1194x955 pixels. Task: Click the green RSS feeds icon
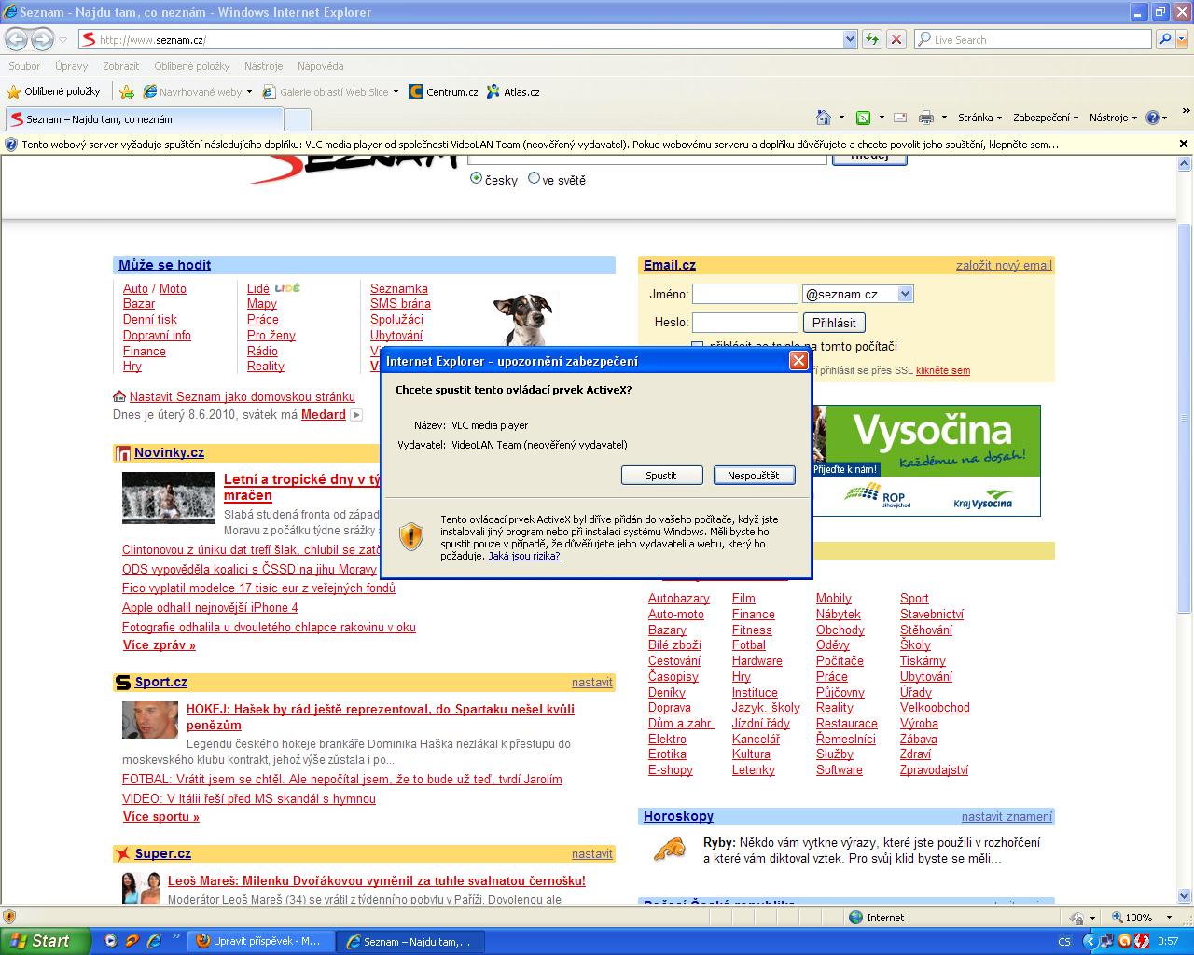(863, 118)
